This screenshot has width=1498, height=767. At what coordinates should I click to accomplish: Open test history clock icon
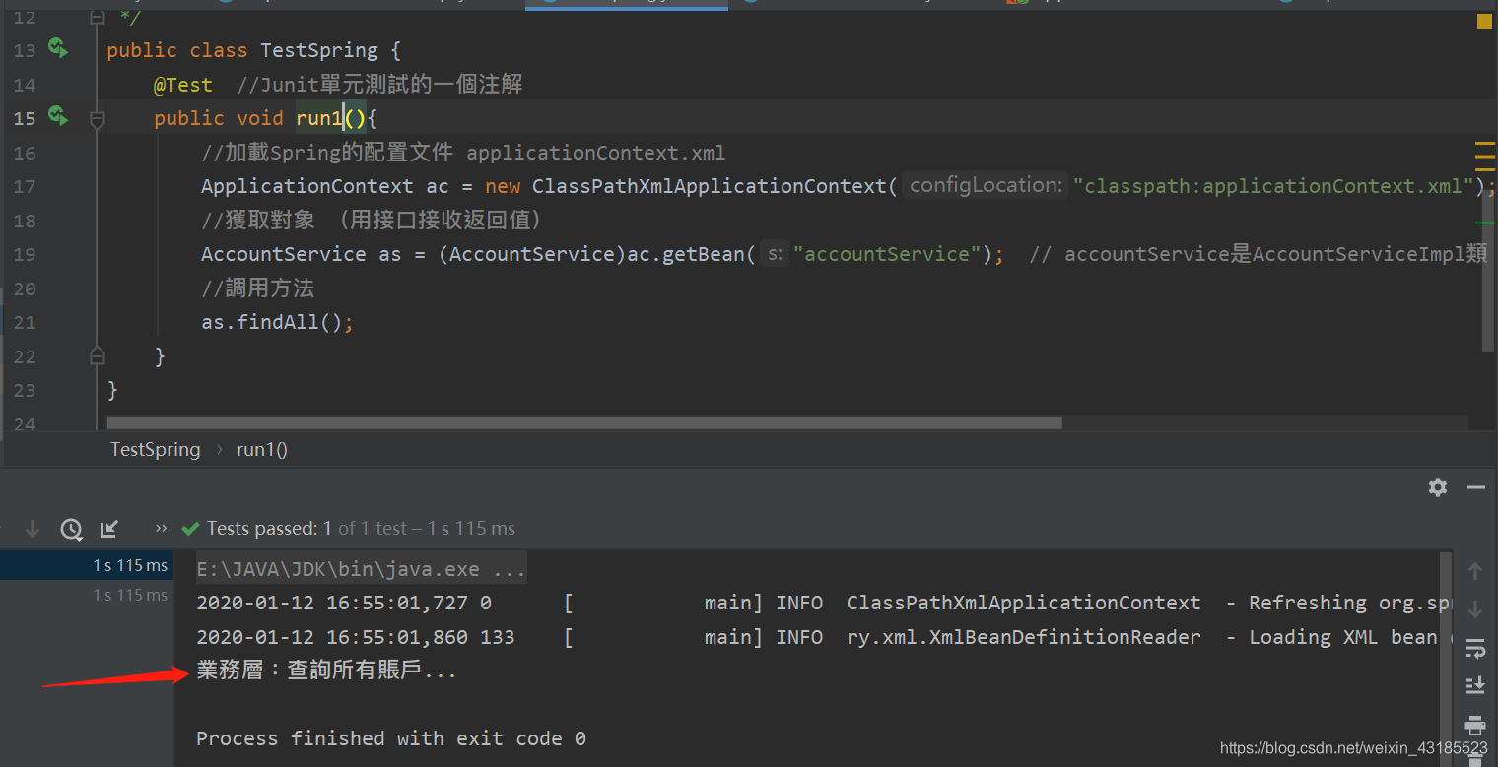pos(71,529)
